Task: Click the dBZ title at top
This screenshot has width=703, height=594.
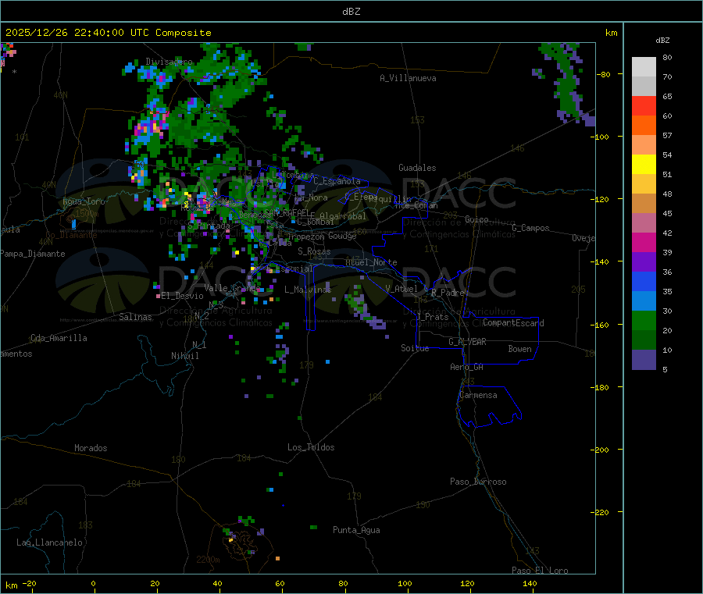Action: (x=351, y=12)
